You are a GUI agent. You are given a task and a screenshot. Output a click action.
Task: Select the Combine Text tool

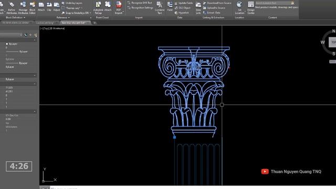(160, 8)
